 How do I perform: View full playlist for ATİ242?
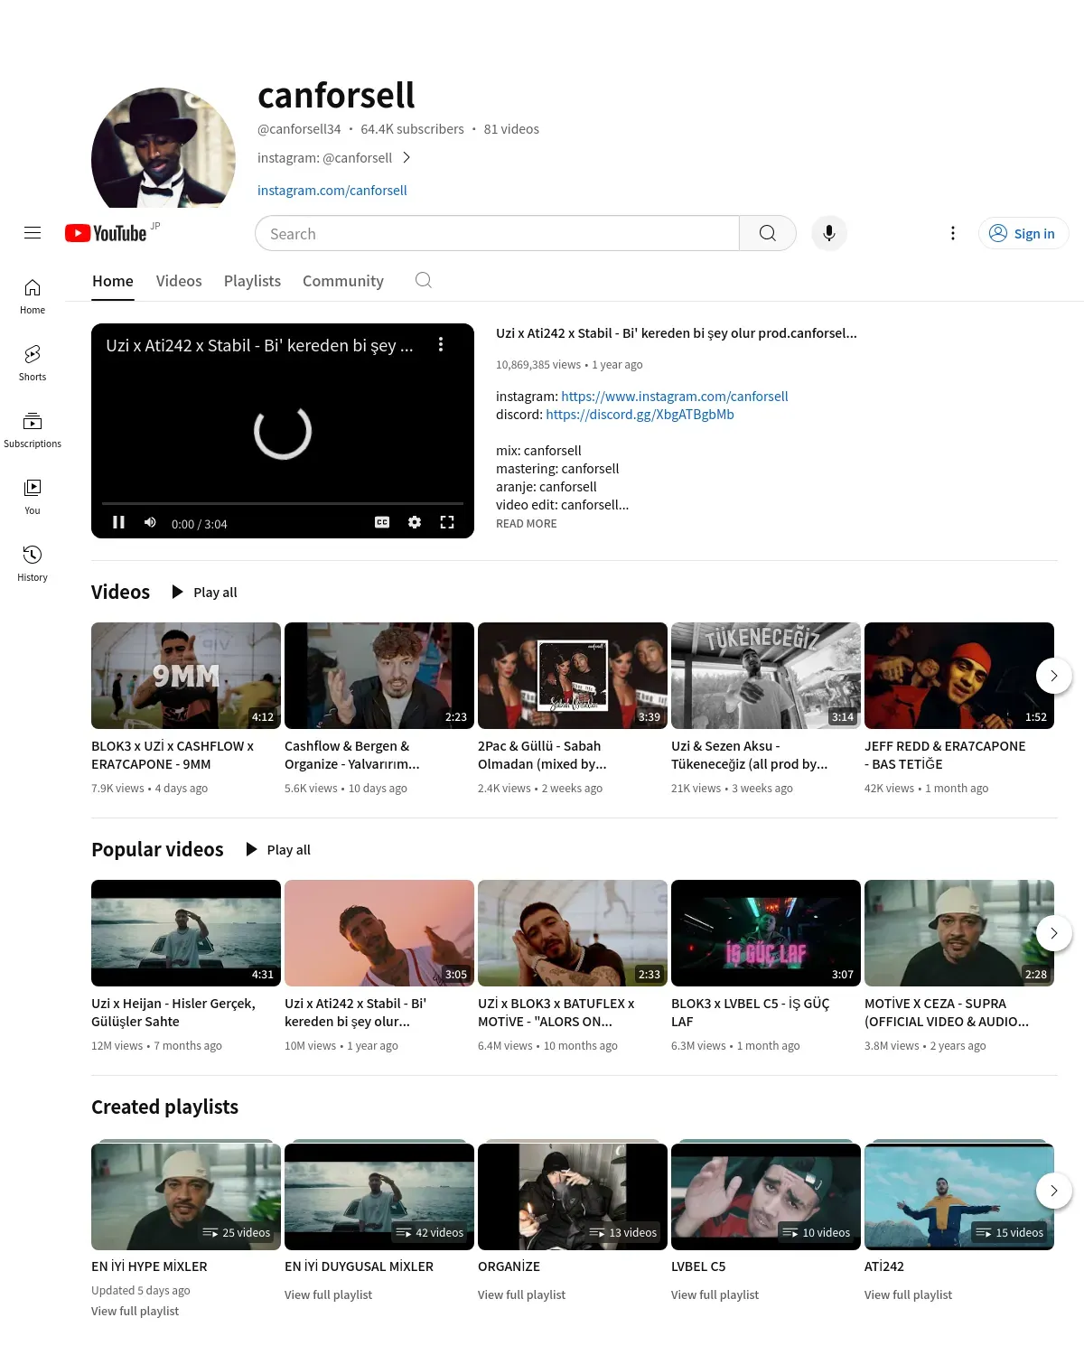908,1294
